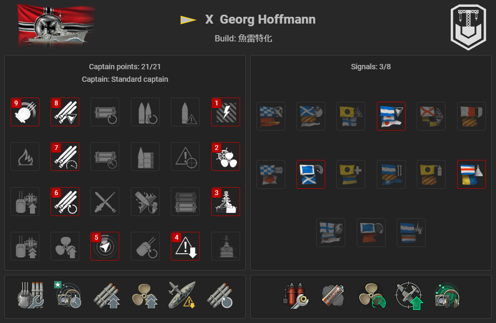Click the Georg Hoffmann ship title

(x=260, y=19)
